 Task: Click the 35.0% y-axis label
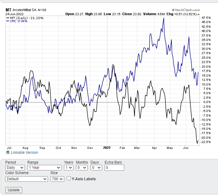[206, 40]
